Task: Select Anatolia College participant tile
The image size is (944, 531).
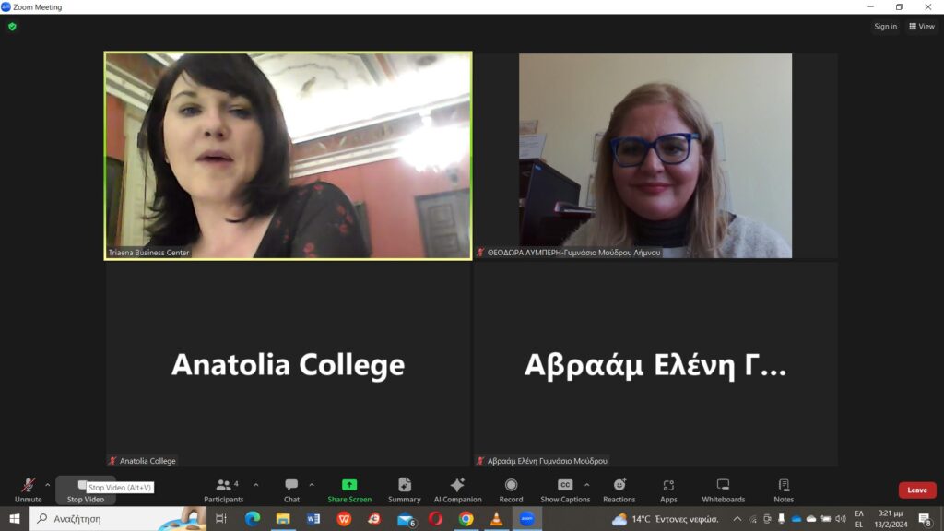Action: coord(289,364)
